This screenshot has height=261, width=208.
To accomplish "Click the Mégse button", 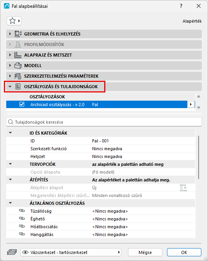I will (145, 252).
